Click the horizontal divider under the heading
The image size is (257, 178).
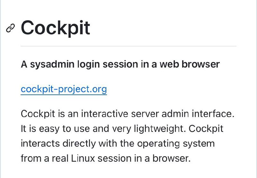pos(128,46)
